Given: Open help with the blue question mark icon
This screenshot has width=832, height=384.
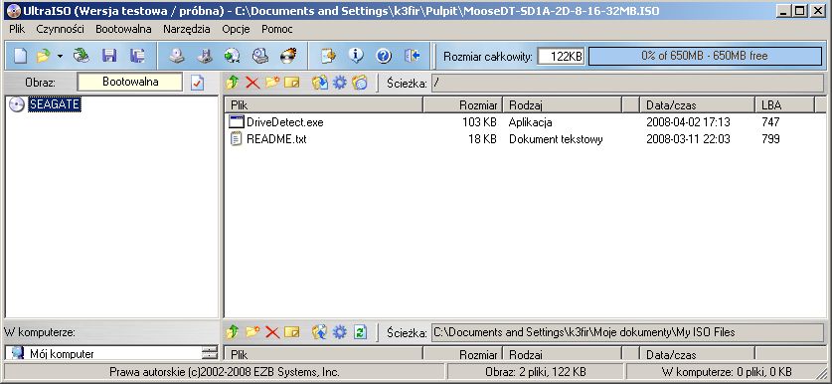Looking at the screenshot, I should [383, 56].
